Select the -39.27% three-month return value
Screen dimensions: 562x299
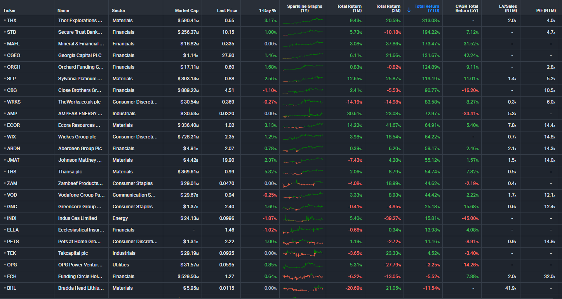(393, 218)
